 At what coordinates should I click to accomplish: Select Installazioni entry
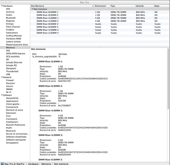[12, 122]
